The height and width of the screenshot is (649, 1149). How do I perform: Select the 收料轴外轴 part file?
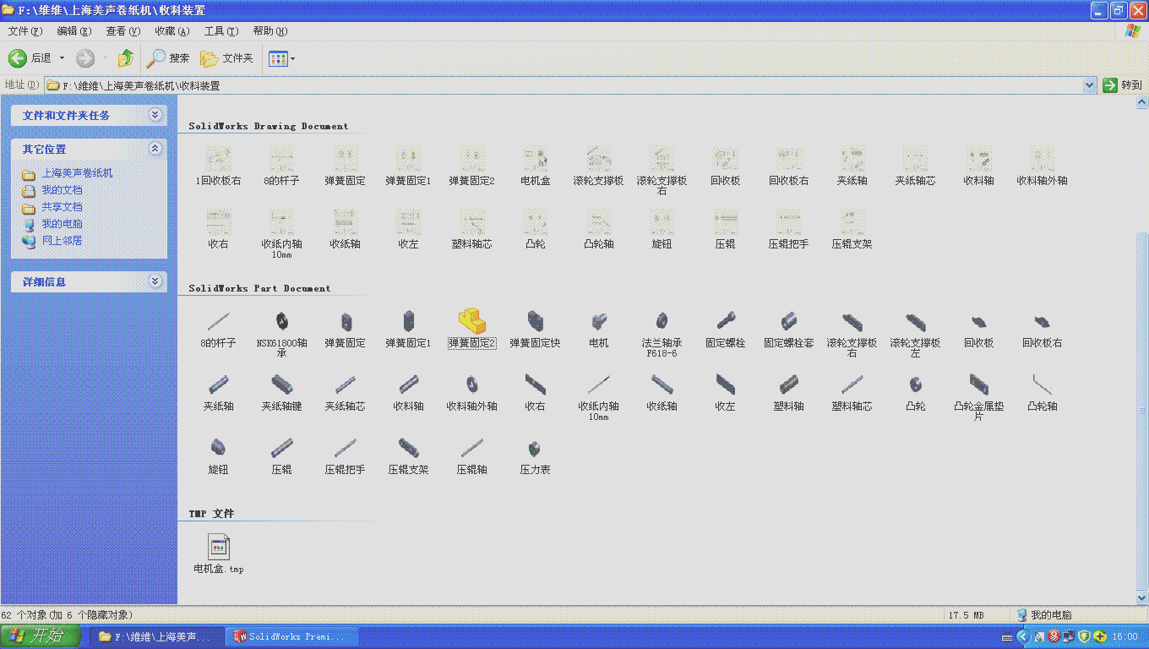pos(471,392)
